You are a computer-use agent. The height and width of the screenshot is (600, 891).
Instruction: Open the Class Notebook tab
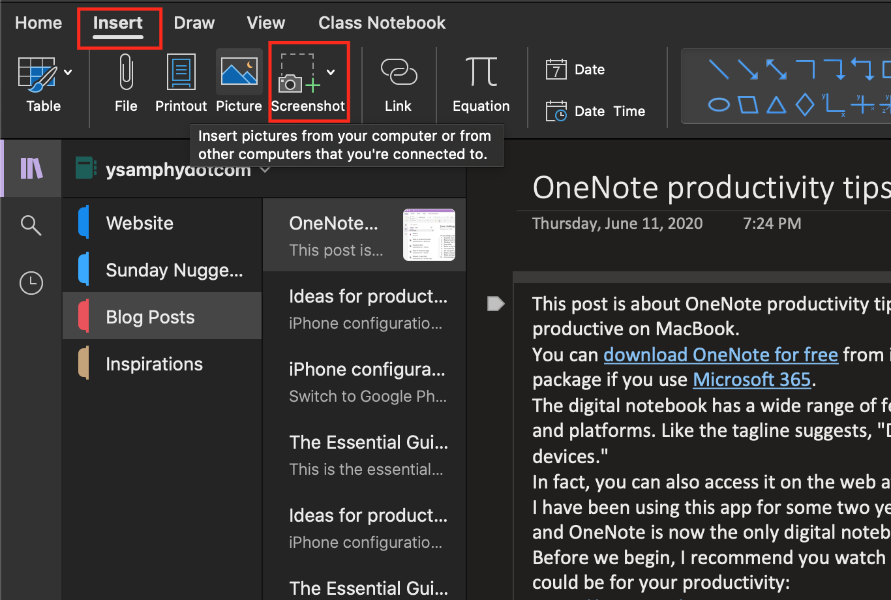click(382, 23)
